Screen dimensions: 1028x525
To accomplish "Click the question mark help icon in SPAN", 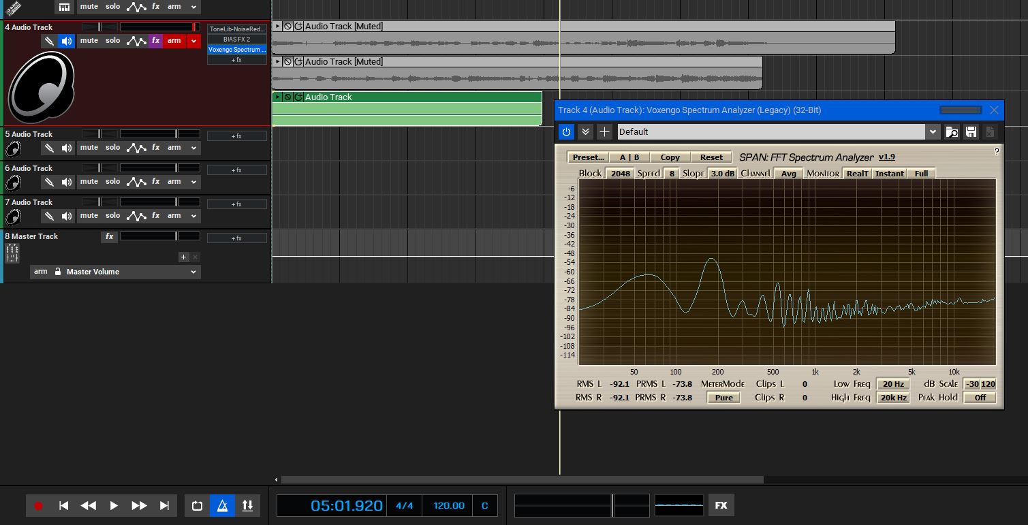I will coord(997,151).
